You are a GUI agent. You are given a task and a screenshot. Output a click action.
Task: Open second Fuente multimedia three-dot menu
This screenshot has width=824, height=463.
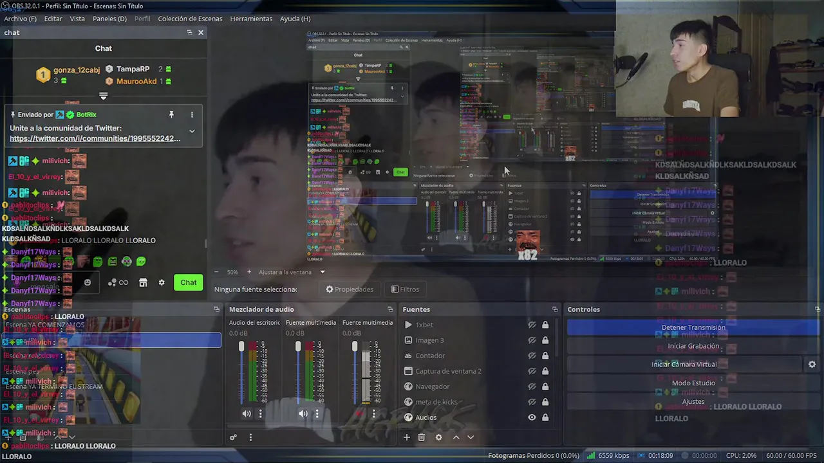[x=373, y=413]
